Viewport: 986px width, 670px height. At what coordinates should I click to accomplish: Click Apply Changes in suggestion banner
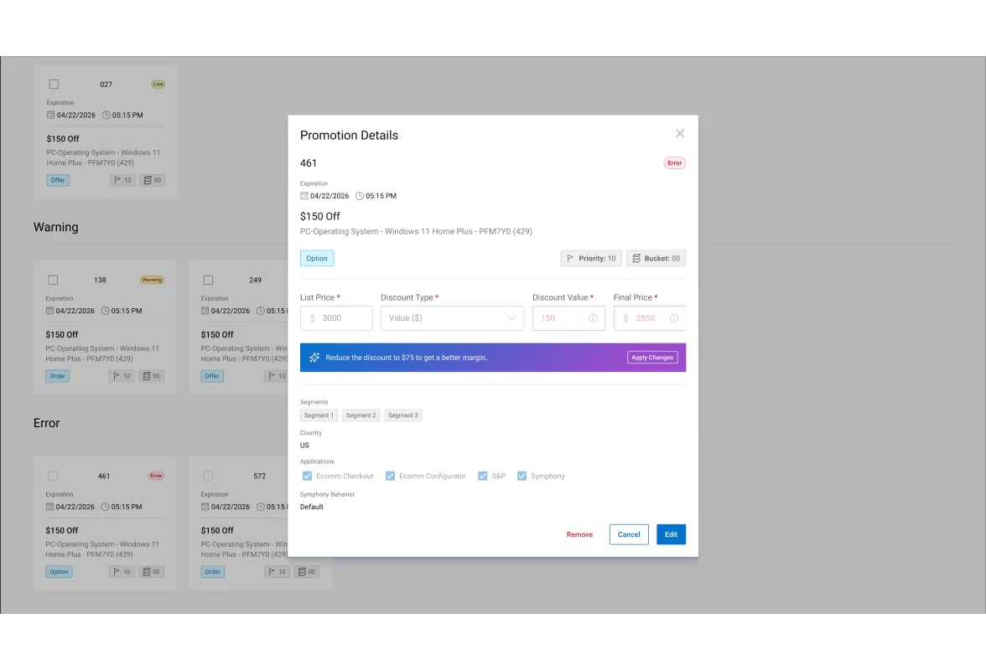click(652, 358)
